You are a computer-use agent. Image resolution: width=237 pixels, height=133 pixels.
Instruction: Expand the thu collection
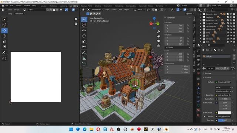click(x=201, y=36)
